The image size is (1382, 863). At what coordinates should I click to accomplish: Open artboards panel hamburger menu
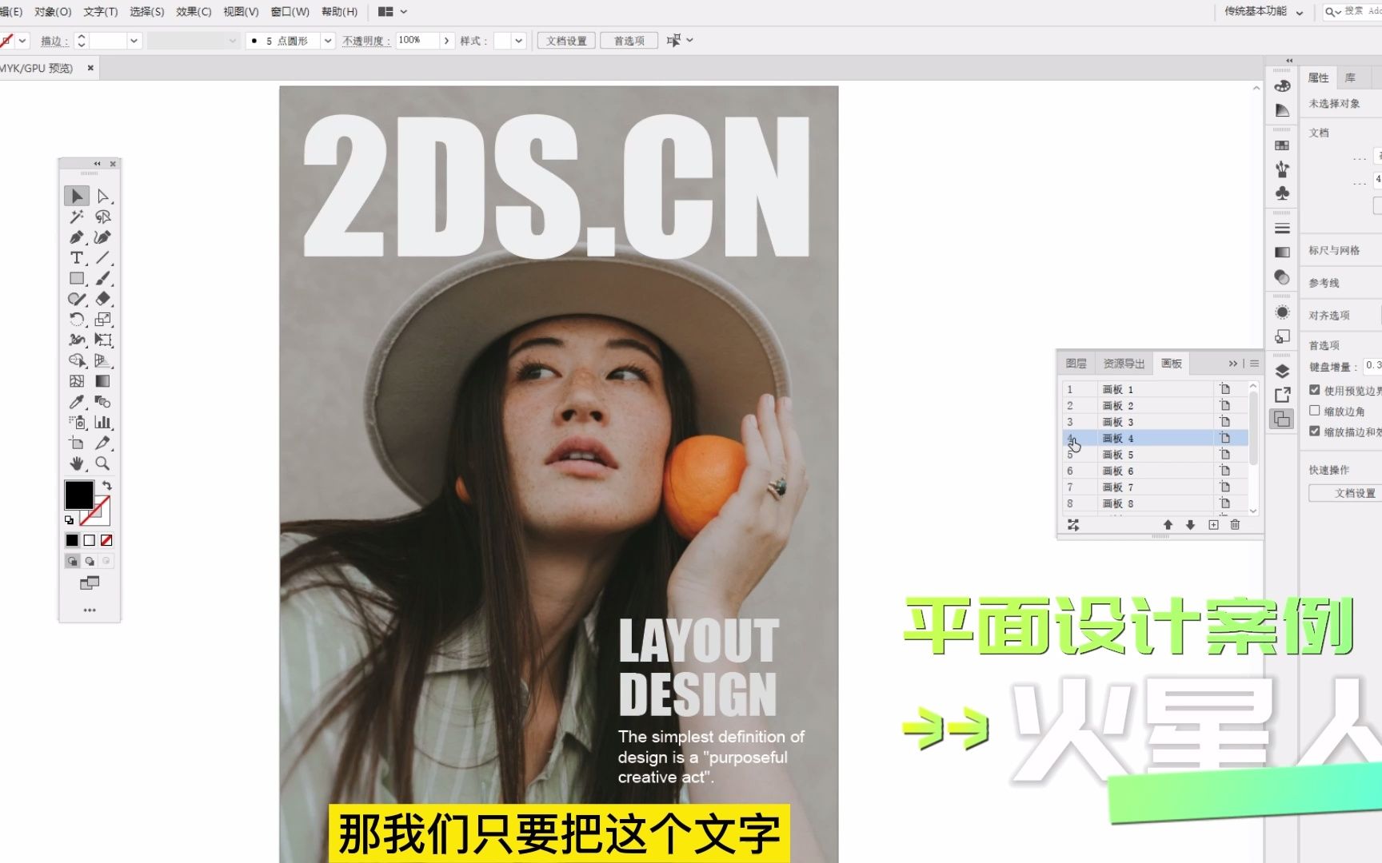(1254, 364)
